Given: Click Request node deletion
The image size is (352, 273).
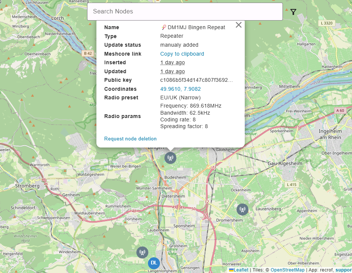Looking at the screenshot, I should coord(130,139).
